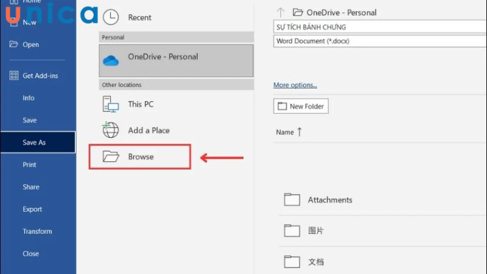Click the Open folder icon in sidebar
The image size is (487, 274).
pos(13,44)
